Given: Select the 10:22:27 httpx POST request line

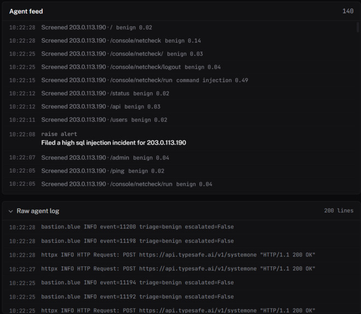Looking at the screenshot, I should tap(181, 269).
